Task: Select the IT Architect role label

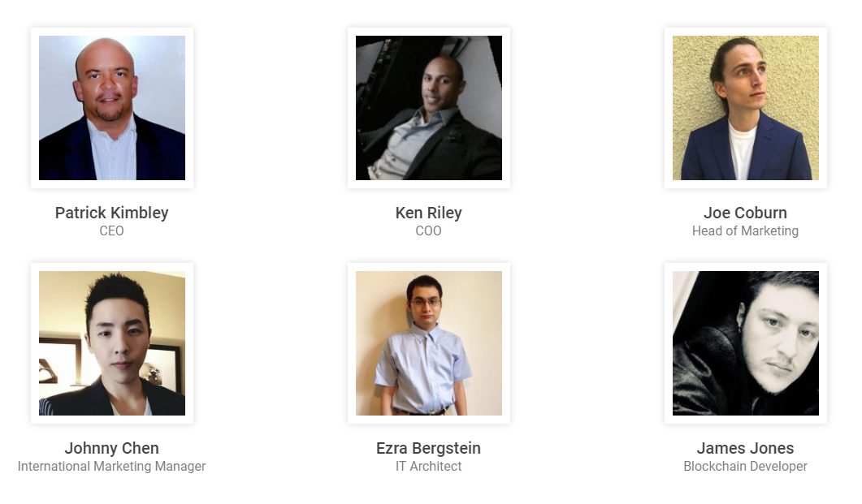Action: click(x=428, y=467)
